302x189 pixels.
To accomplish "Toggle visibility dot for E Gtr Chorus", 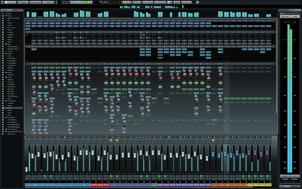I will tap(3, 65).
